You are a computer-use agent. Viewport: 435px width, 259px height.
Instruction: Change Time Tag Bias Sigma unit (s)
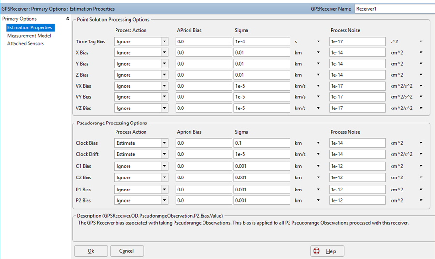pos(318,41)
